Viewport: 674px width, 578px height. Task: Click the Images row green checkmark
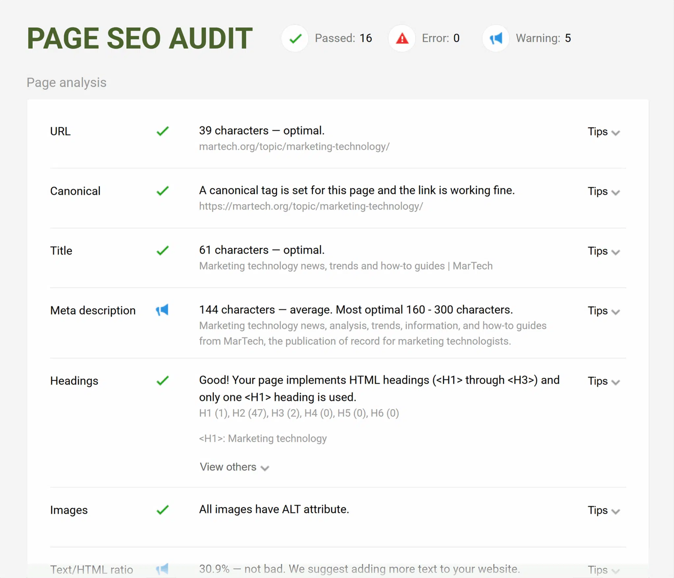click(x=163, y=510)
